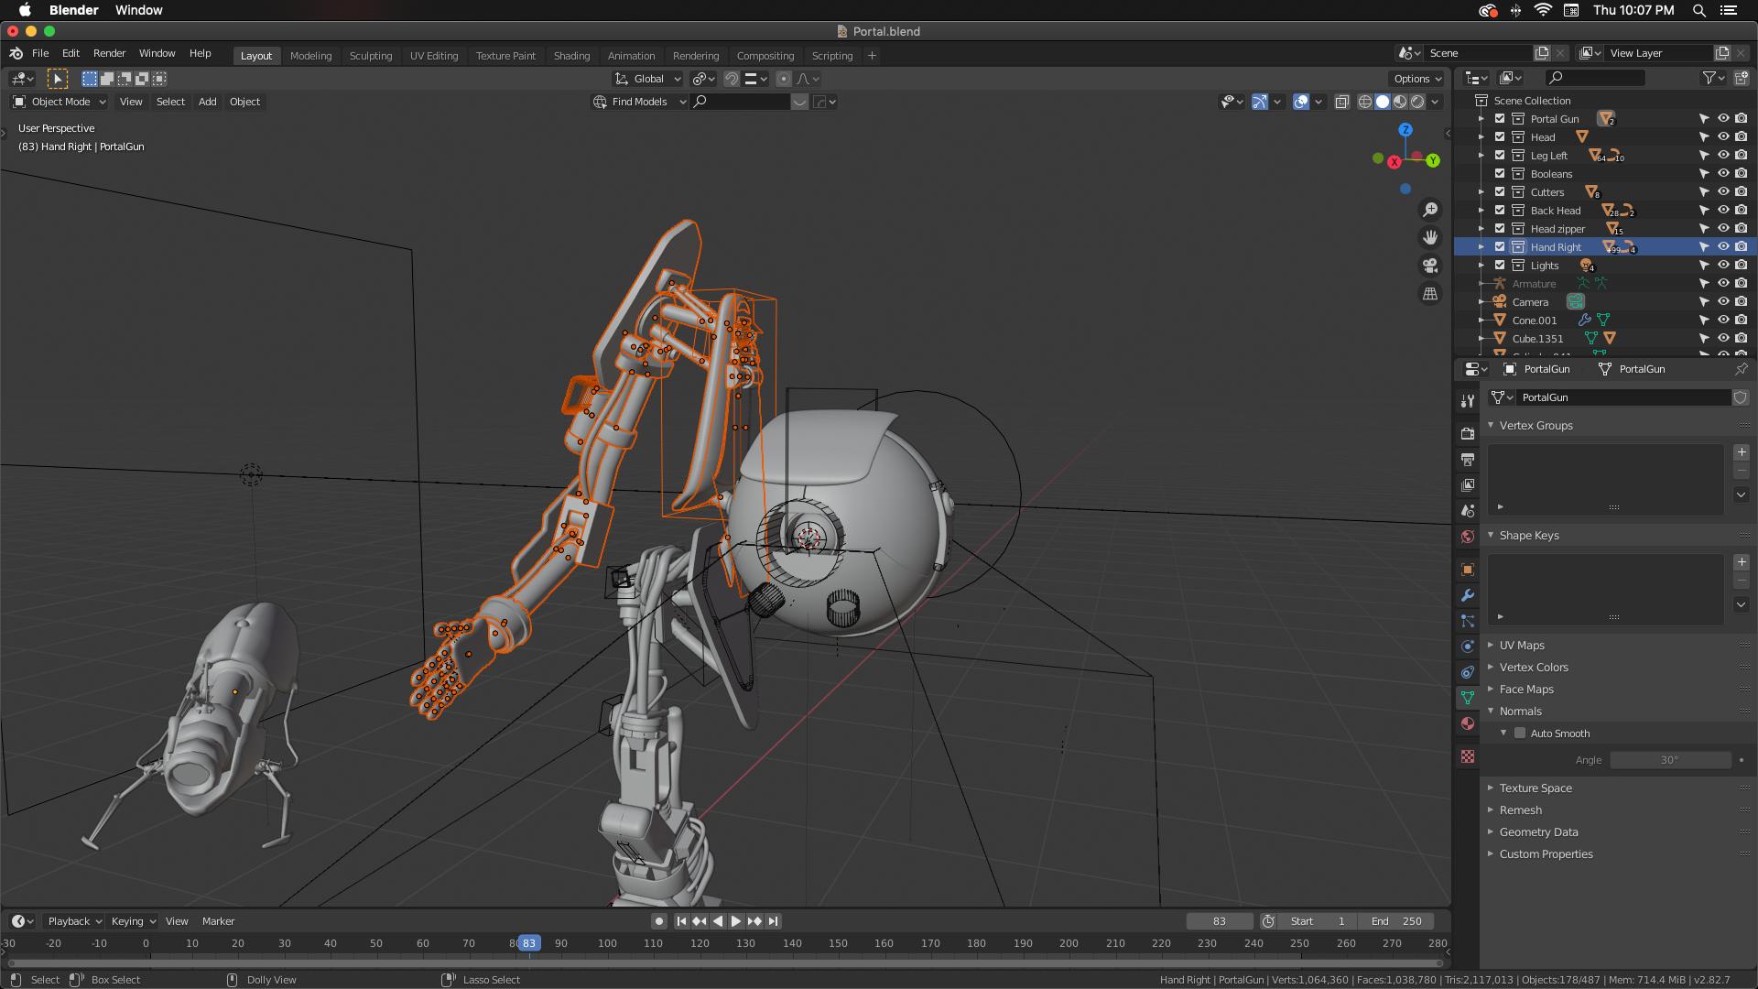The height and width of the screenshot is (989, 1758).
Task: Toggle selectability of Booleans collection
Action: [x=1704, y=174]
